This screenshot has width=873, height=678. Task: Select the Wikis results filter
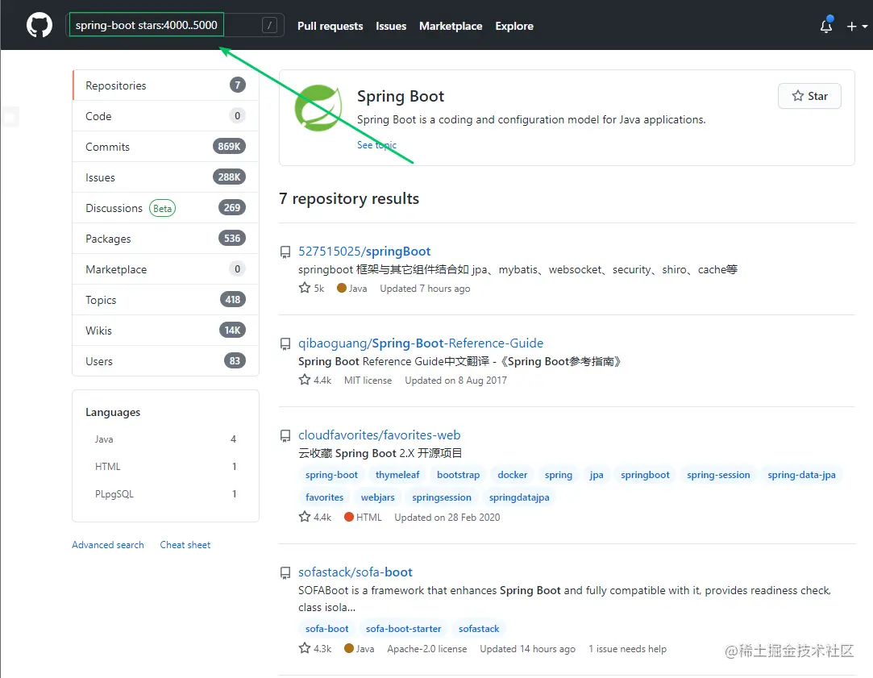click(x=165, y=330)
